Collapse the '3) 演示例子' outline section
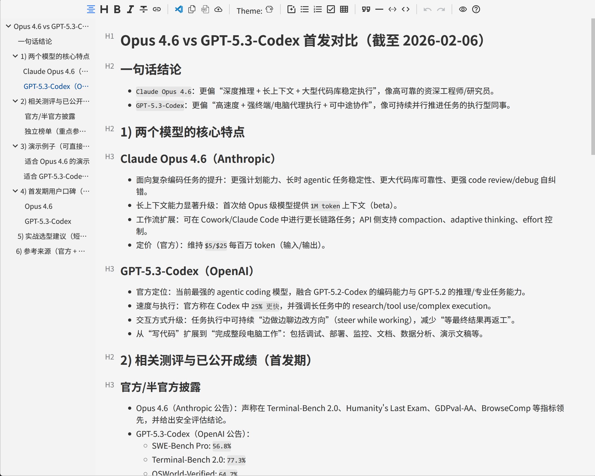Screen dimensions: 595x476 (x=15, y=146)
